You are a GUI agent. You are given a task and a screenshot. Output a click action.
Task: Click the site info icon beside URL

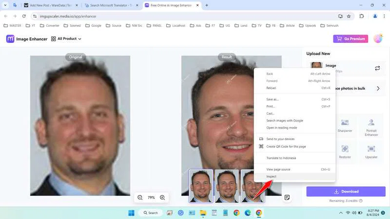[35, 16]
